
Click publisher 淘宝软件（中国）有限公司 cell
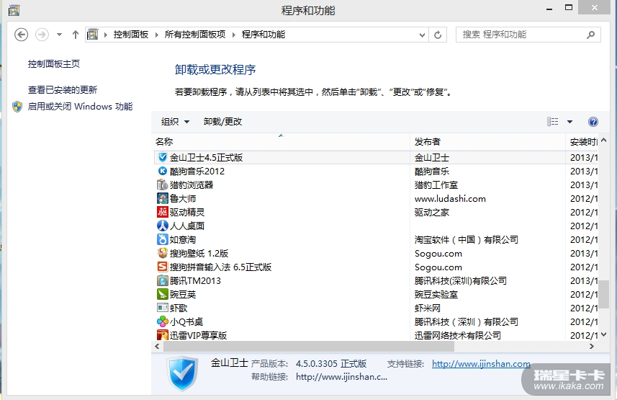[467, 239]
